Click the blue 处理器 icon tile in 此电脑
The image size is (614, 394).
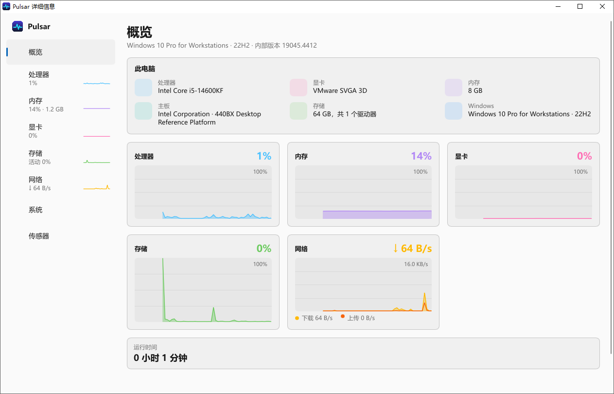click(143, 87)
